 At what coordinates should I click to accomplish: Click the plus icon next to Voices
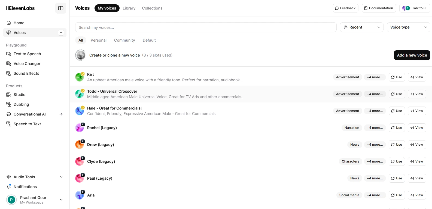coord(61,33)
